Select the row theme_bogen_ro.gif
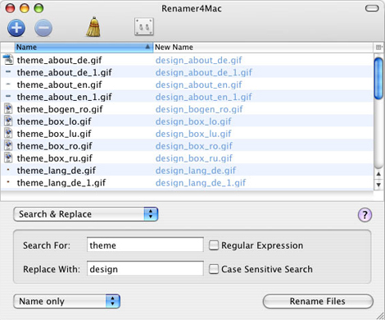The width and height of the screenshot is (385, 320). [187, 109]
